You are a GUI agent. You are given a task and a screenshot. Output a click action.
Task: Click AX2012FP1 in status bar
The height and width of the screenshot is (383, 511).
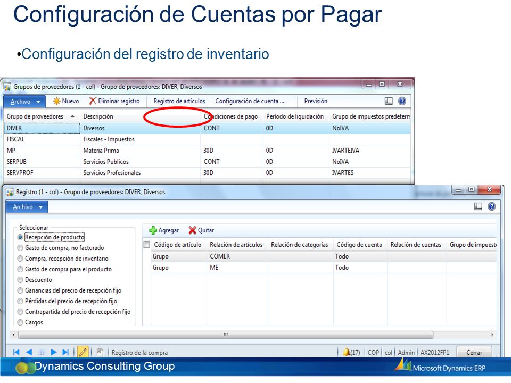point(435,352)
